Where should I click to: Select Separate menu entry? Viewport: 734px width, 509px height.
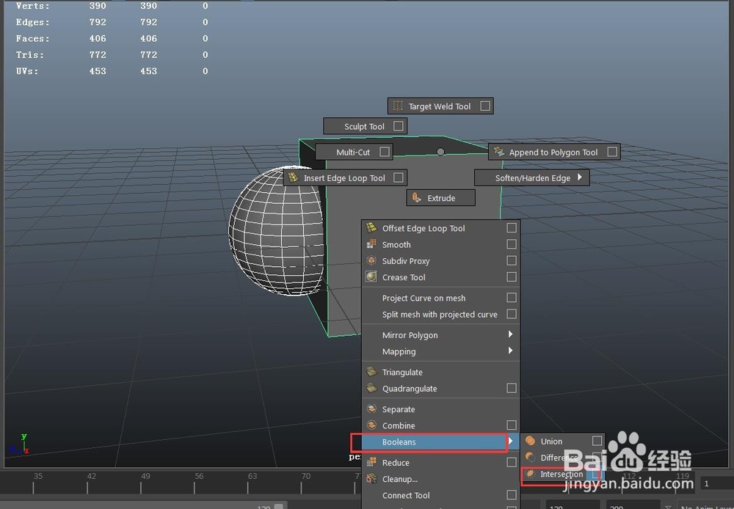[x=441, y=409]
